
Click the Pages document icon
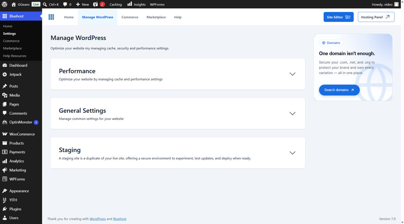click(x=5, y=104)
